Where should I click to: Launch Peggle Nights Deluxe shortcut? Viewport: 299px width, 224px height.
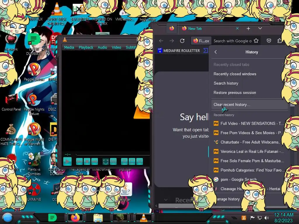[x=34, y=105]
